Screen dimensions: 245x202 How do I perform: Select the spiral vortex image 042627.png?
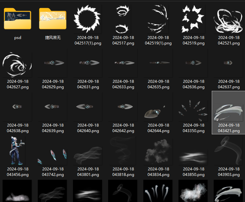(x=17, y=63)
